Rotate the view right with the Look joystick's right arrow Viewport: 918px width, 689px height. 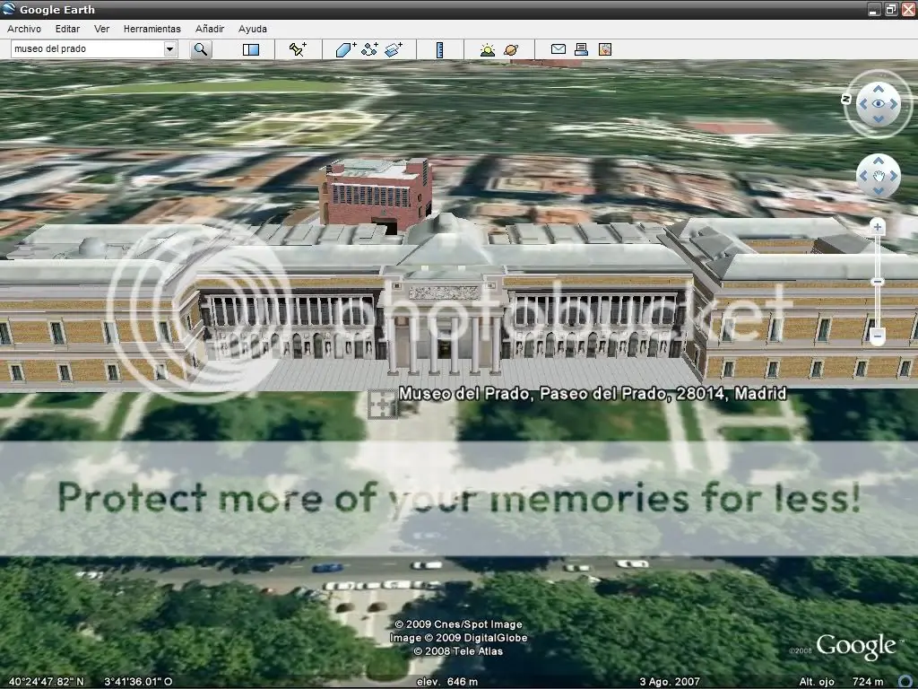pyautogui.click(x=894, y=104)
